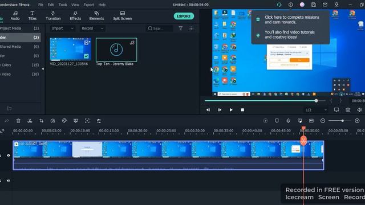The image size is (365, 205).
Task: Open the Split Screen tab
Action: 123,15
